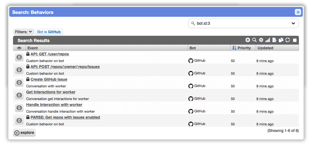Expand the Filters dropdown
The height and width of the screenshot is (150, 311).
click(24, 32)
